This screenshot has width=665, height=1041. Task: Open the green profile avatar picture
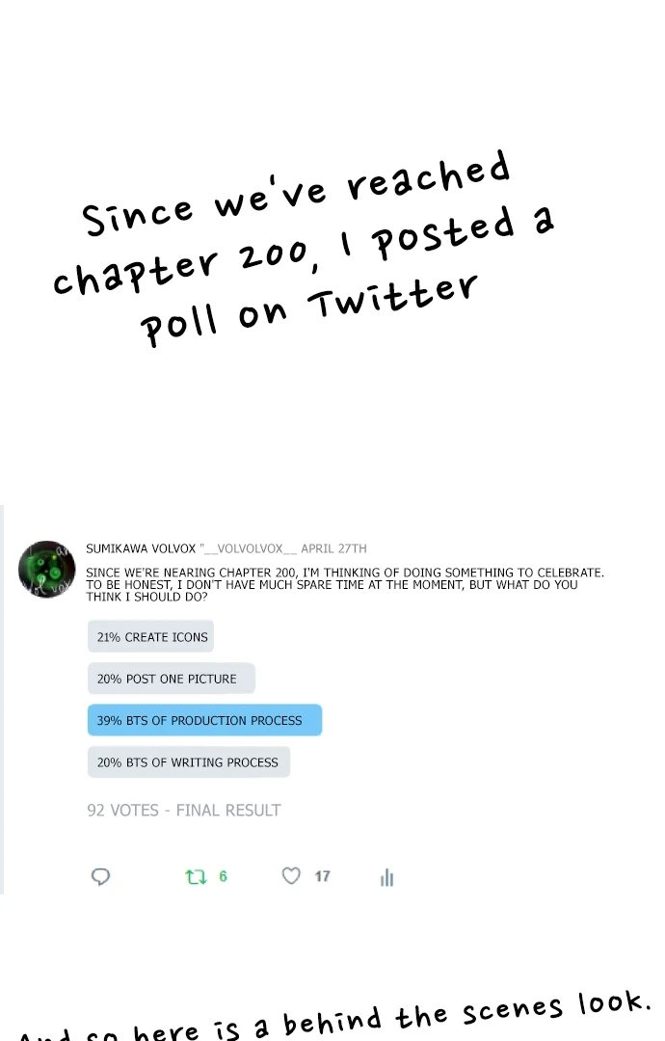(x=46, y=569)
